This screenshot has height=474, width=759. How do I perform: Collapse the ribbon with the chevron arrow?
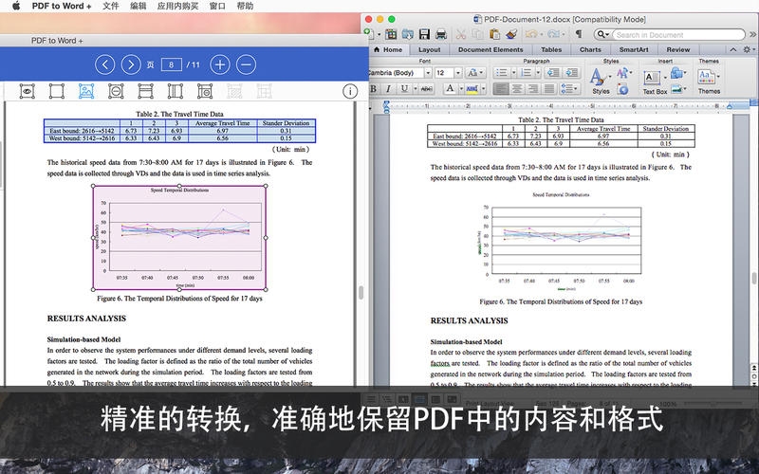click(732, 49)
